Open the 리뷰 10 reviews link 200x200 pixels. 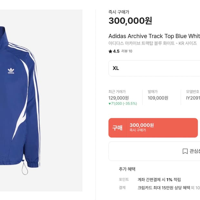[x=127, y=51]
